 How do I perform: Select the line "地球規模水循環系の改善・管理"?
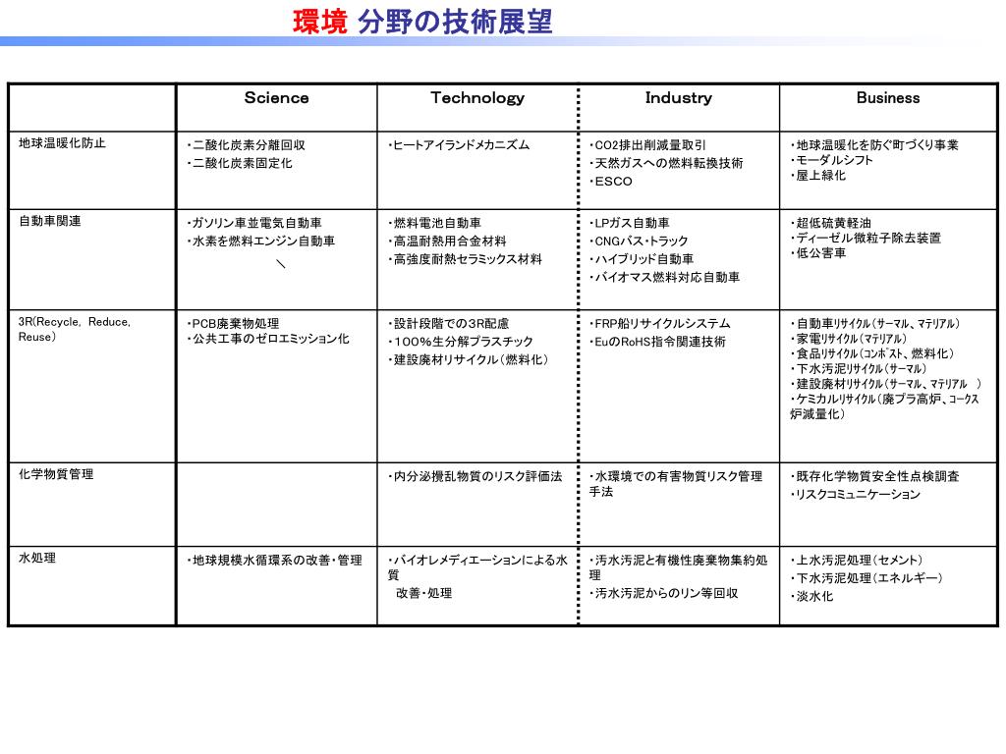275,561
